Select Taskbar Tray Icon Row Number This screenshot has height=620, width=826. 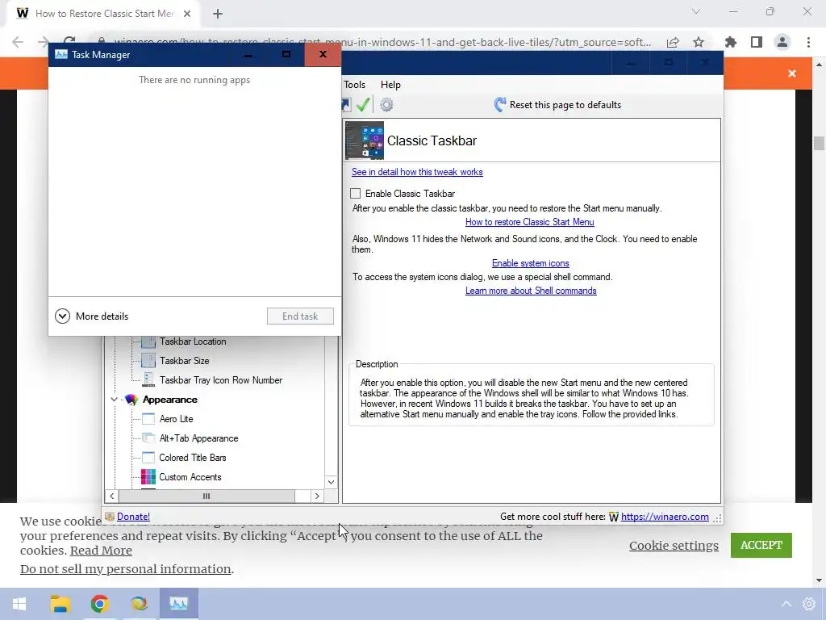tap(221, 380)
